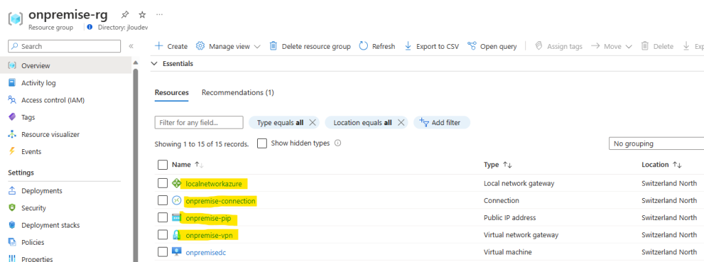Click the Delete resource group trash icon
This screenshot has width=704, height=262.
coord(273,46)
